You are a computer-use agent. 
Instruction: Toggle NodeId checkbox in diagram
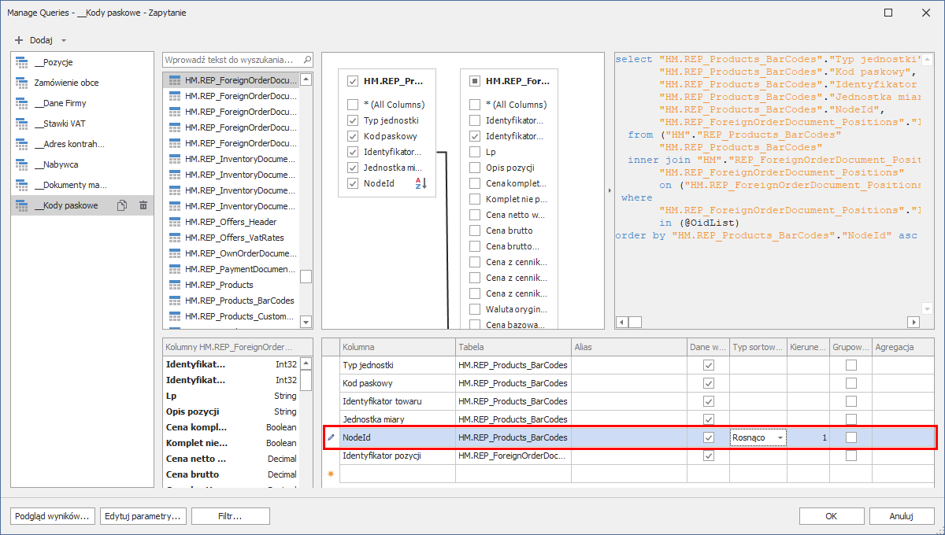tap(353, 183)
